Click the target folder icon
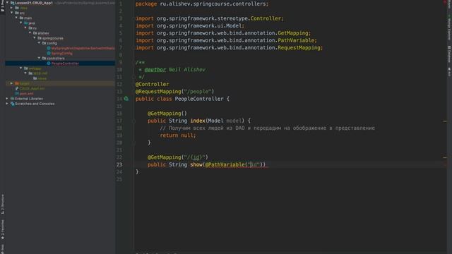Screen dimensions: 452x254 [17, 83]
